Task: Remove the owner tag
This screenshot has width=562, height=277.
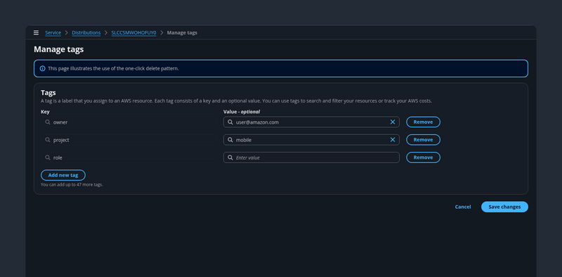Action: click(423, 122)
